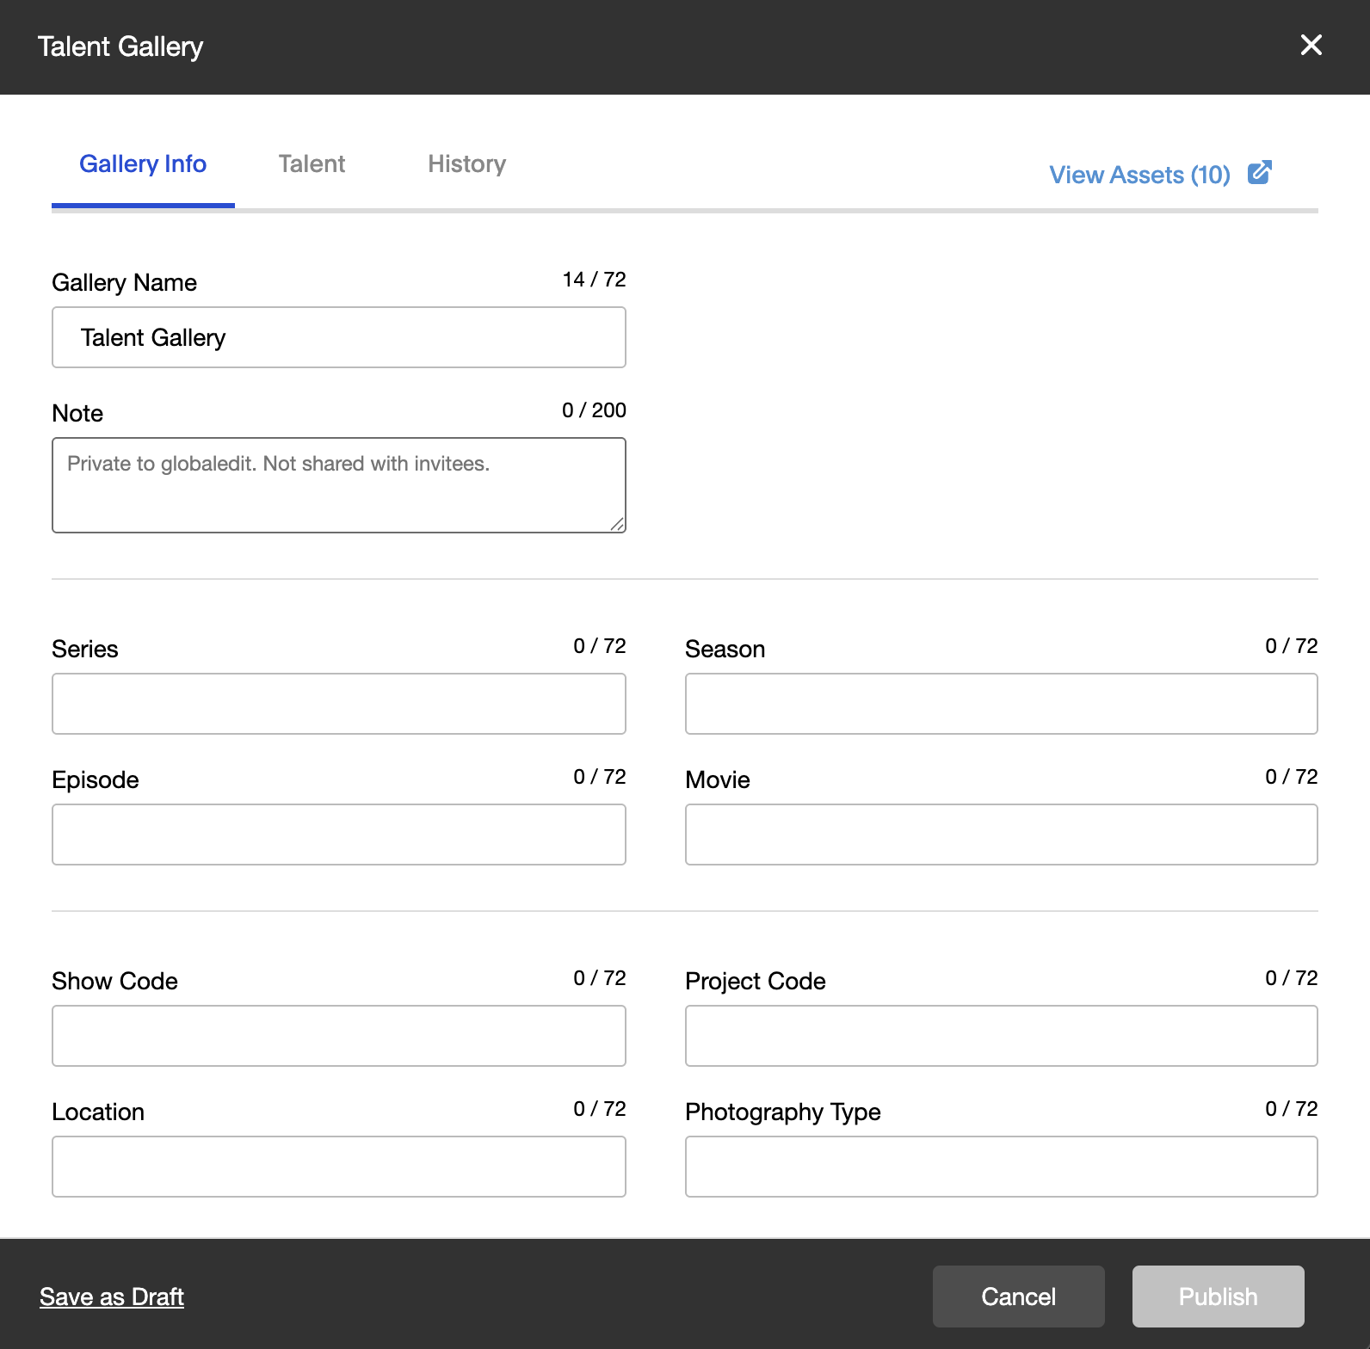Open the Talent tab

(312, 164)
